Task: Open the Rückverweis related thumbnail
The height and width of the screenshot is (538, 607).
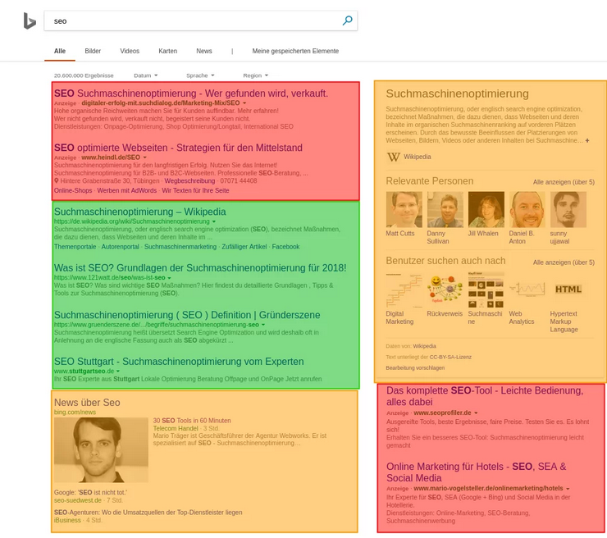Action: coord(445,290)
